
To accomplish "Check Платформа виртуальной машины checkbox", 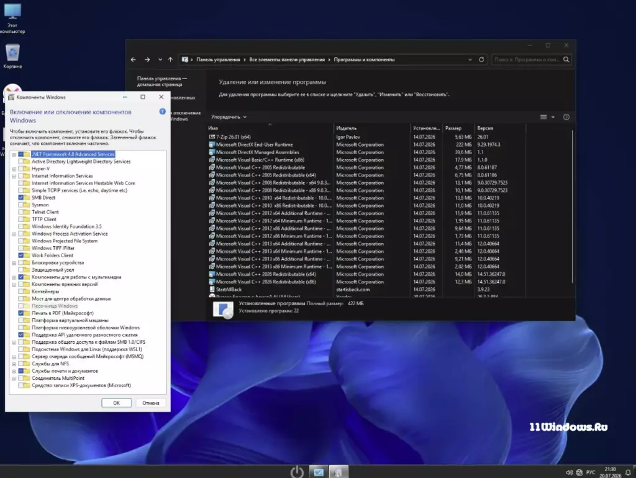I will (x=20, y=321).
